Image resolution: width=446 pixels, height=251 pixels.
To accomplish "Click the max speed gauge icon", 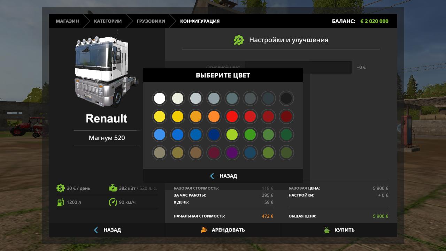I will click(x=113, y=202).
